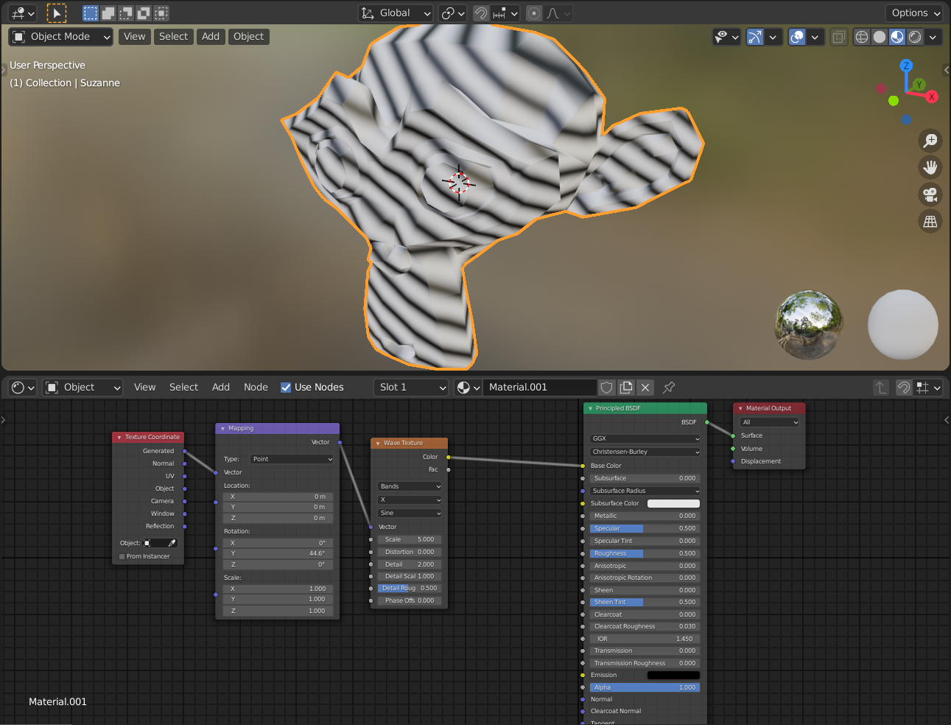Screen dimensions: 951x725
Task: Open the Object Mode dropdown
Action: pyautogui.click(x=61, y=37)
